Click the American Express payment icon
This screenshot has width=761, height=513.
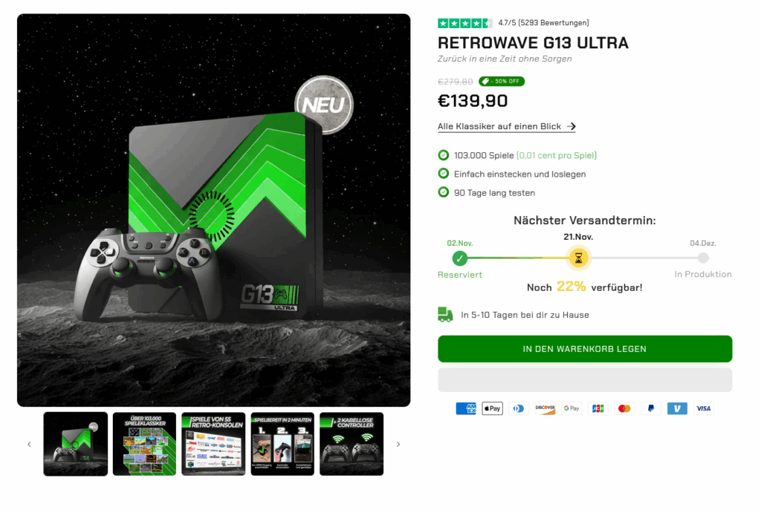pyautogui.click(x=466, y=409)
